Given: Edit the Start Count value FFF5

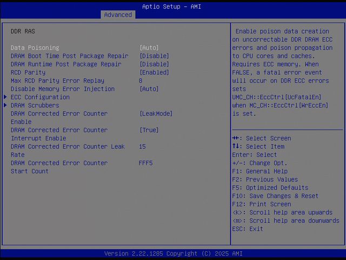Looking at the screenshot, I should pyautogui.click(x=145, y=163).
